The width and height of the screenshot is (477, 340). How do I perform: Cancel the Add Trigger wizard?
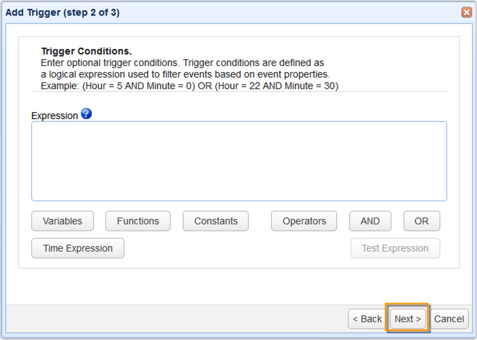[x=449, y=319]
